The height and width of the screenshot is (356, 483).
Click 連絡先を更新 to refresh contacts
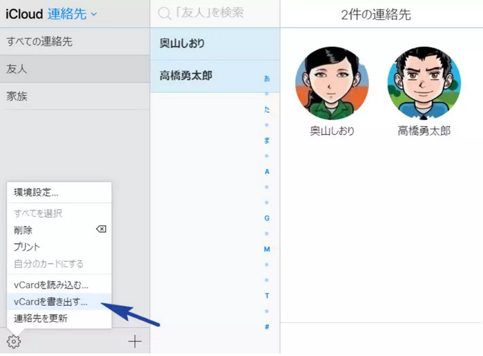coord(41,318)
